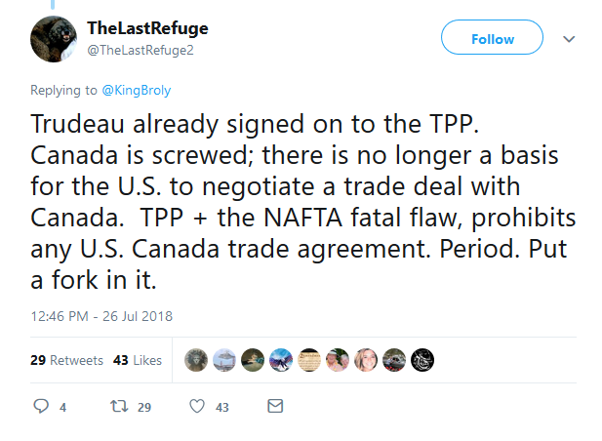Click the old parchment document avatar
This screenshot has width=602, height=441.
(308, 359)
